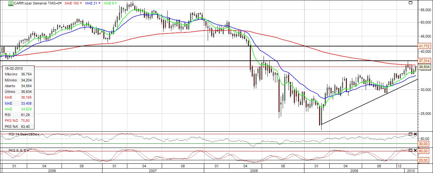This screenshot has width=433, height=173.
Task: Click the 35,634 last price label
Action: click(425, 67)
